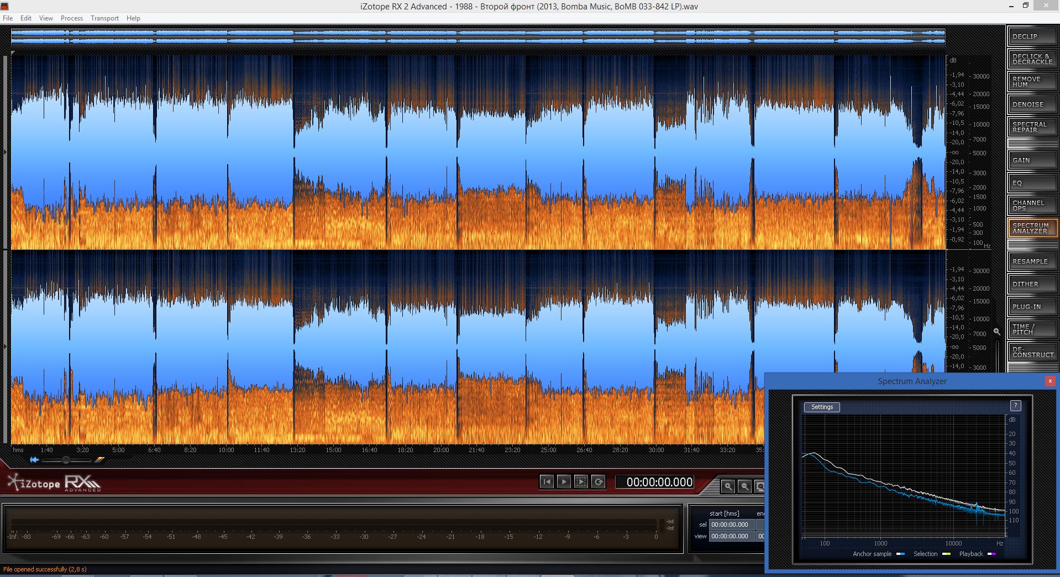Open the Spectral Repair module
The image size is (1060, 577).
(1032, 127)
